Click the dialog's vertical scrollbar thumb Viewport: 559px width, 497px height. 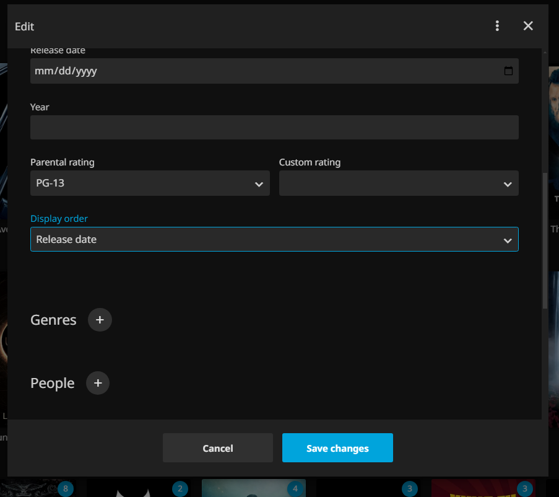[x=545, y=242]
